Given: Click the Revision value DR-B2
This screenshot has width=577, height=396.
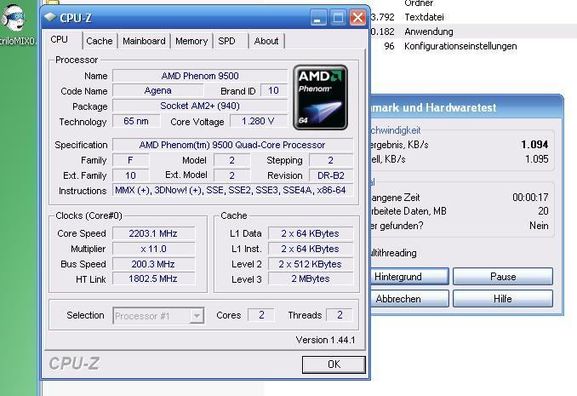Looking at the screenshot, I should (331, 175).
